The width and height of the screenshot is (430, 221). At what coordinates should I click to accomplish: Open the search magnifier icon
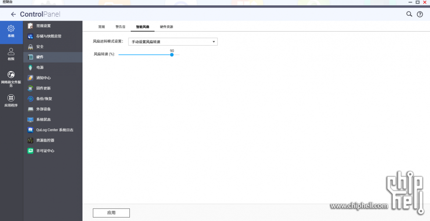pyautogui.click(x=409, y=14)
